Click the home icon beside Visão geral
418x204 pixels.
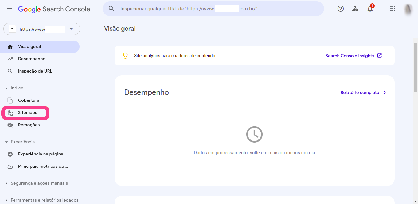click(x=10, y=47)
